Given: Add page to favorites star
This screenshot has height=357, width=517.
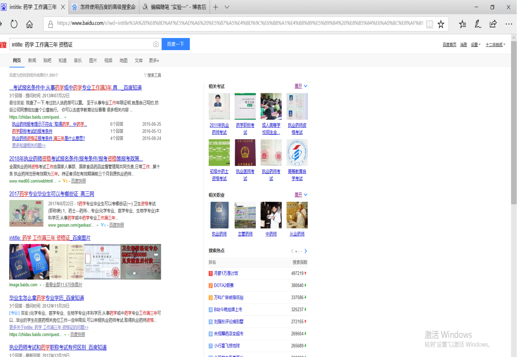Looking at the screenshot, I should tap(441, 24).
